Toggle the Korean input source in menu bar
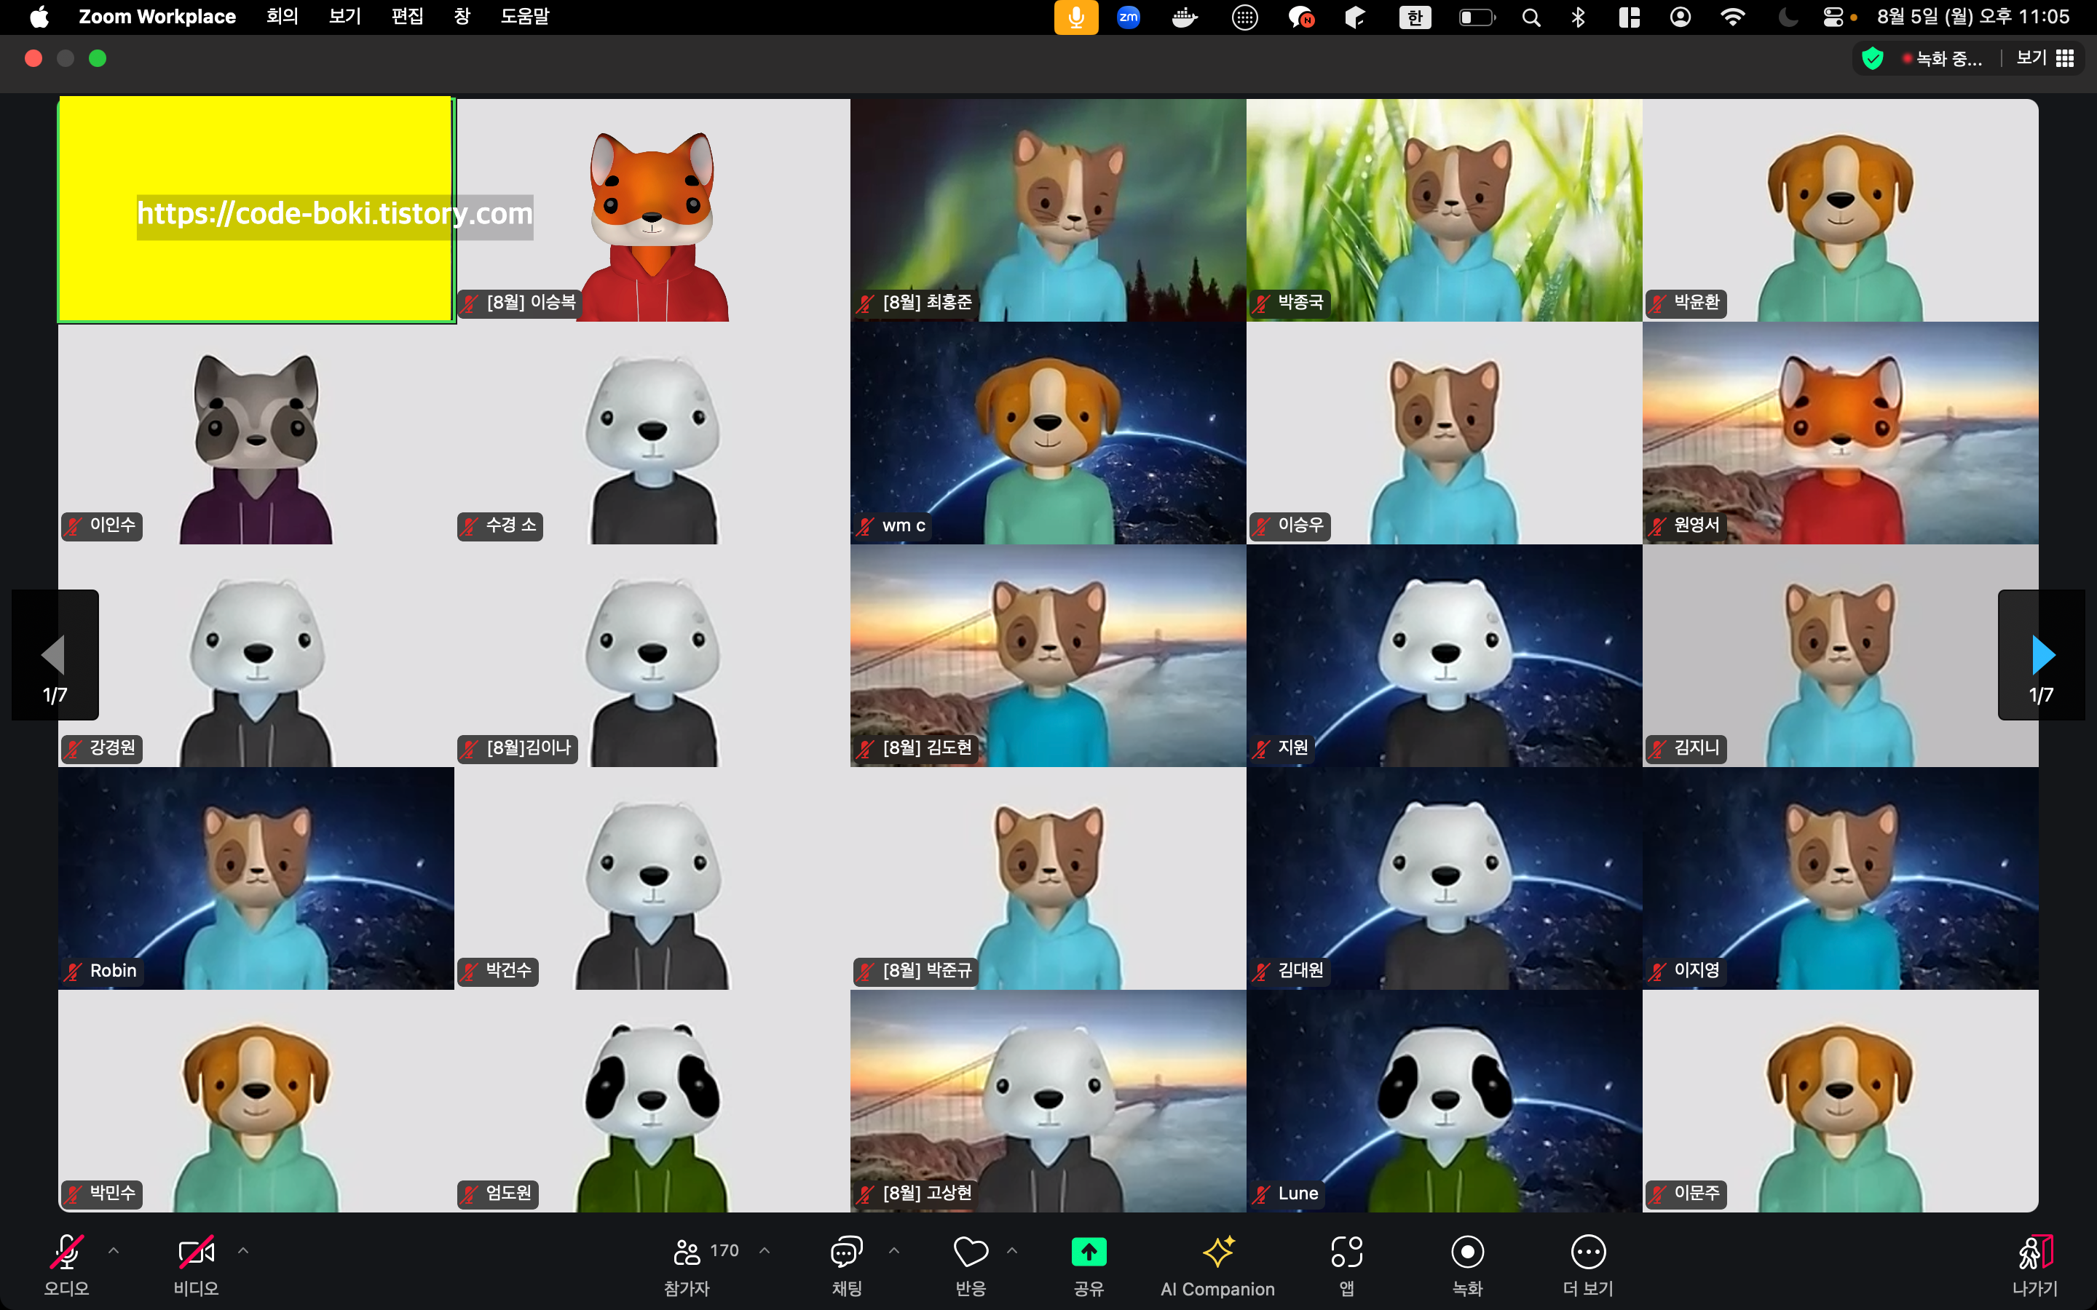 1415,17
